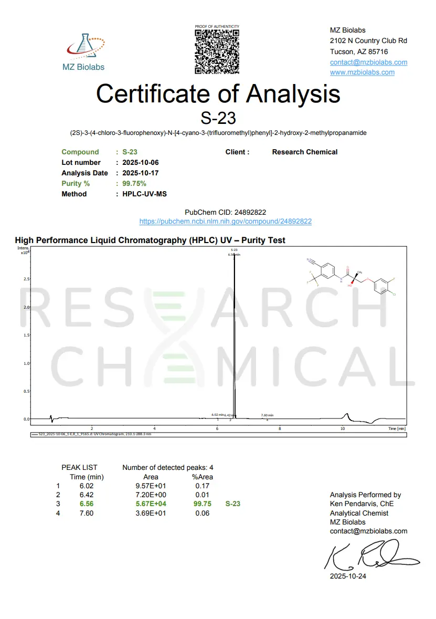Click the Analysis Date value 2025-10-17
This screenshot has height=619, width=436.
point(141,173)
